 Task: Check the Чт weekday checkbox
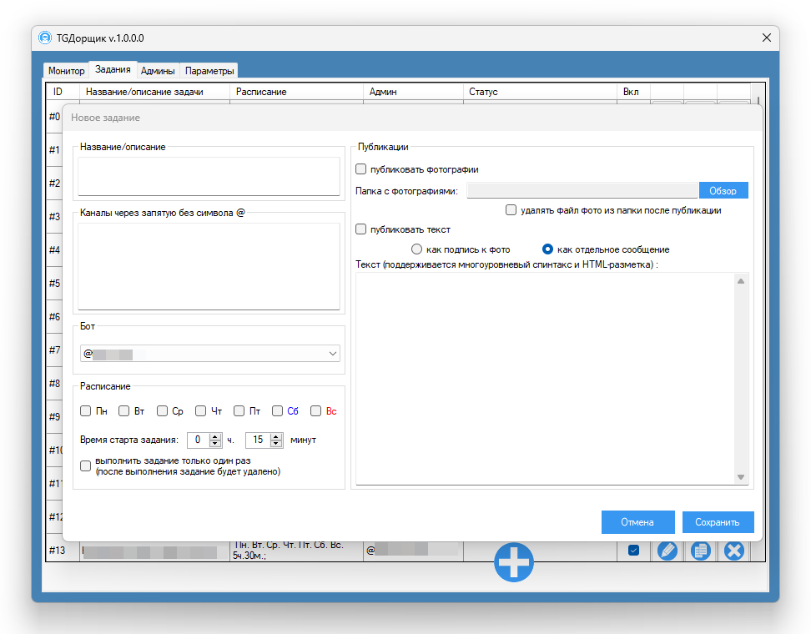pyautogui.click(x=201, y=411)
